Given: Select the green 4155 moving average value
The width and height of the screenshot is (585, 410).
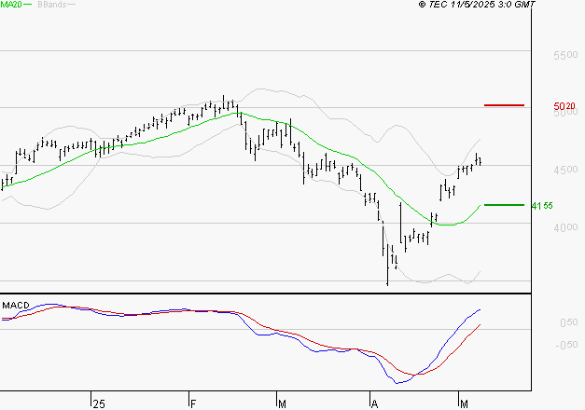Looking at the screenshot, I should [542, 206].
